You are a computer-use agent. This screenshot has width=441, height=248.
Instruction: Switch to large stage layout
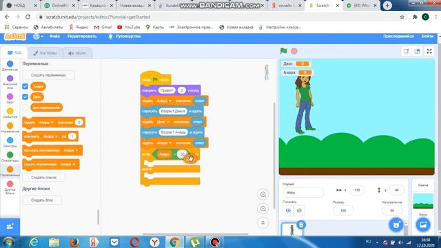(x=417, y=51)
